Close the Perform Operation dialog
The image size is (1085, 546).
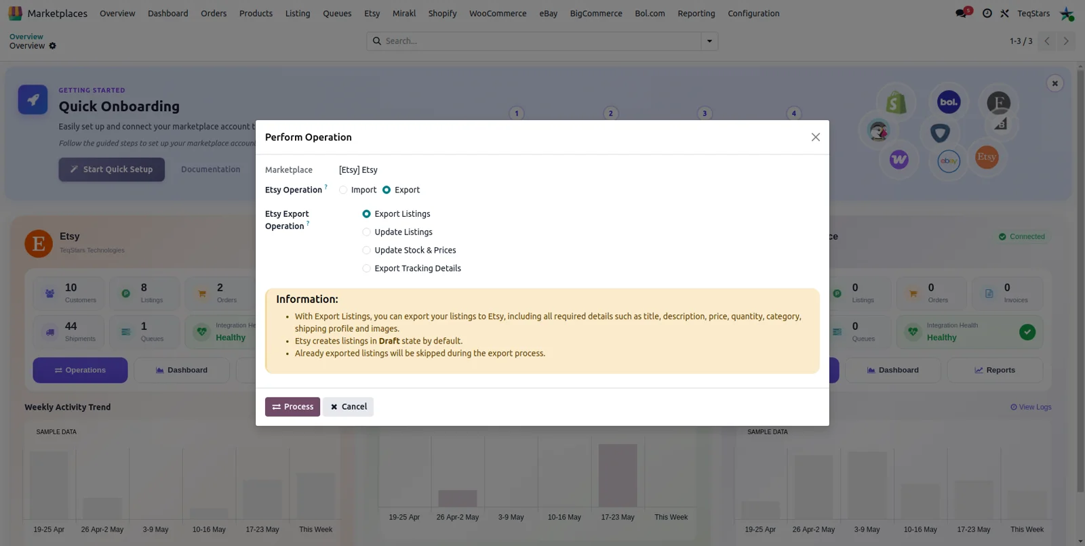click(816, 137)
